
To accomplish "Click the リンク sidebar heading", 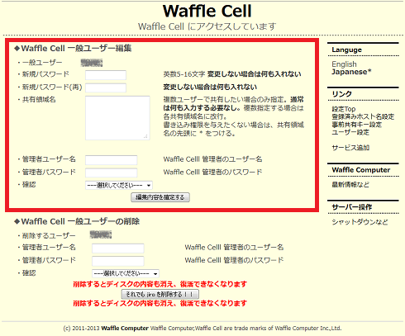I will pos(341,94).
